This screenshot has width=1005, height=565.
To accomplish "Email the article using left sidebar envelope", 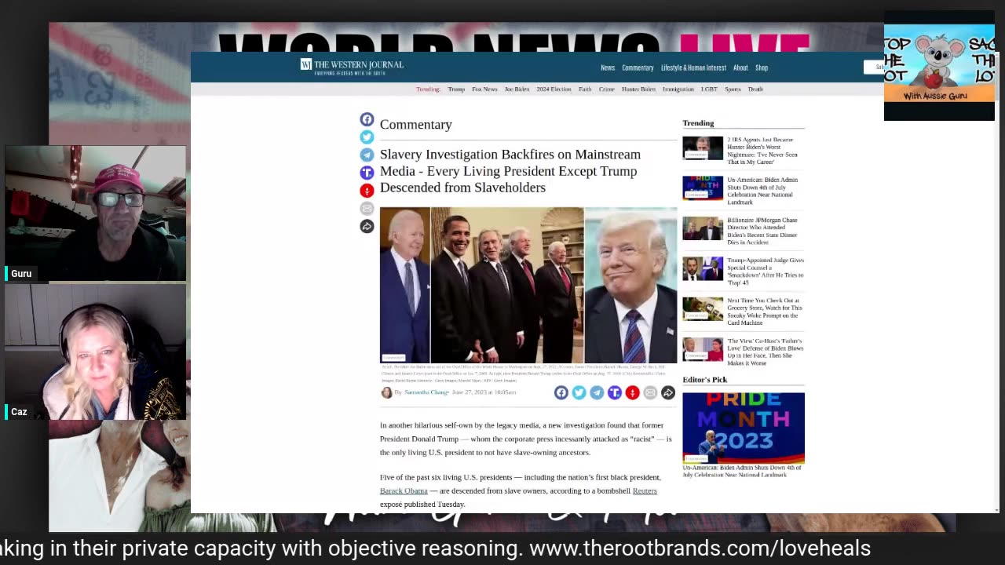I will point(367,209).
